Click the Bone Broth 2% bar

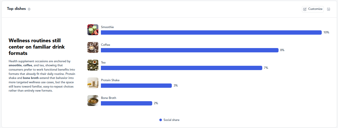127,103
